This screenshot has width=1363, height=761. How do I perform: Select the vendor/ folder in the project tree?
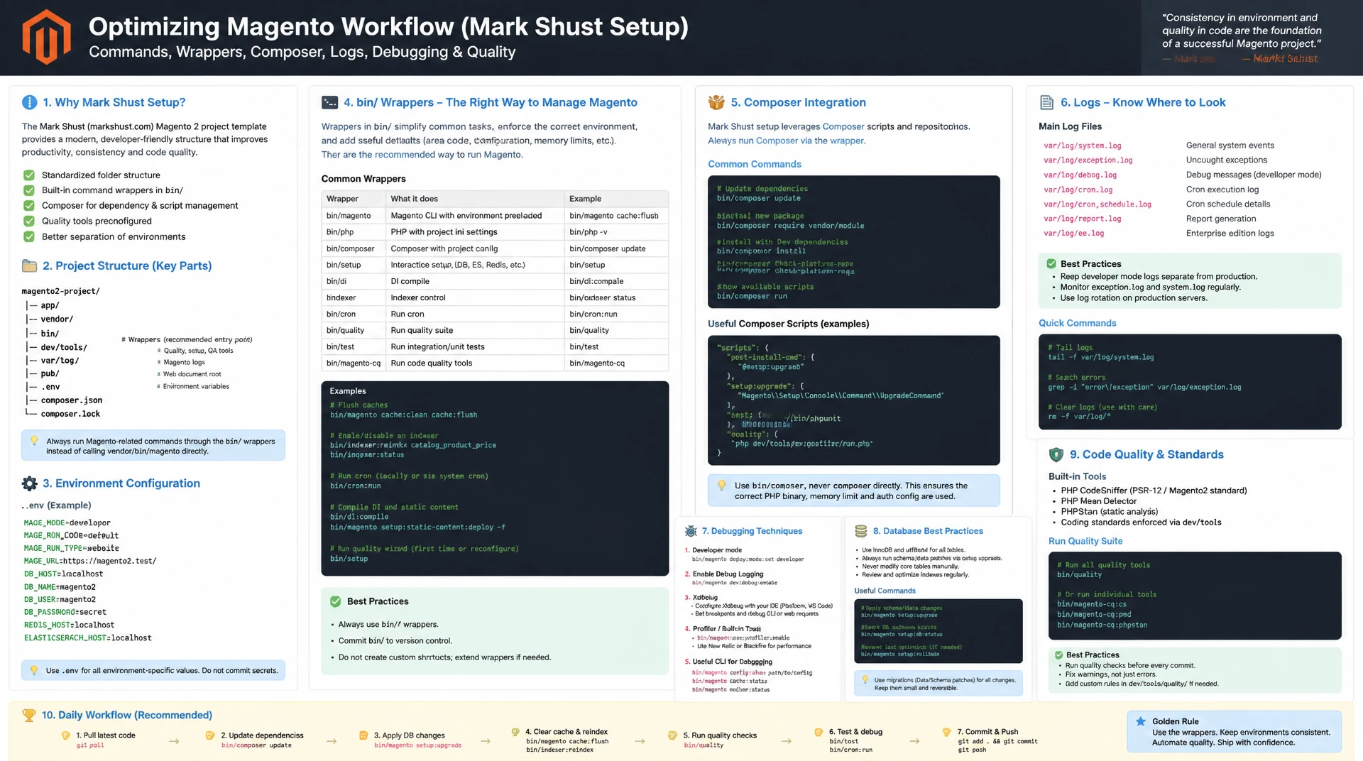57,319
